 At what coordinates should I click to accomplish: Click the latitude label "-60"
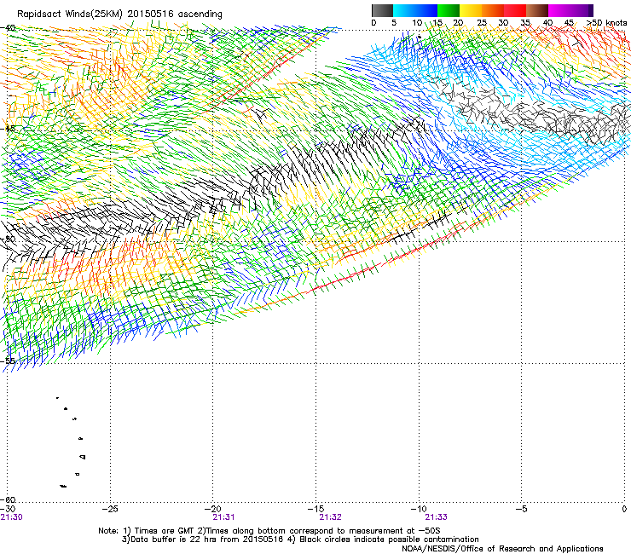click(8, 499)
